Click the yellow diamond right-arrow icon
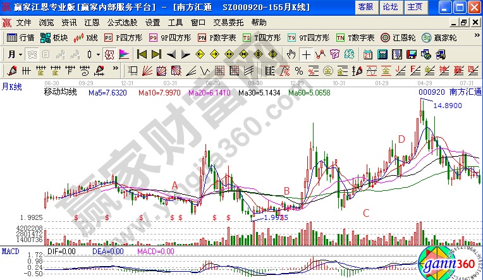The image size is (483, 280). (214, 54)
